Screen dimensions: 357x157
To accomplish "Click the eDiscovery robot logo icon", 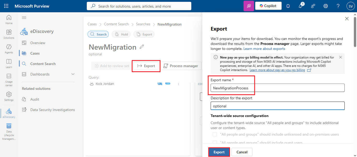I will [x=24, y=32].
